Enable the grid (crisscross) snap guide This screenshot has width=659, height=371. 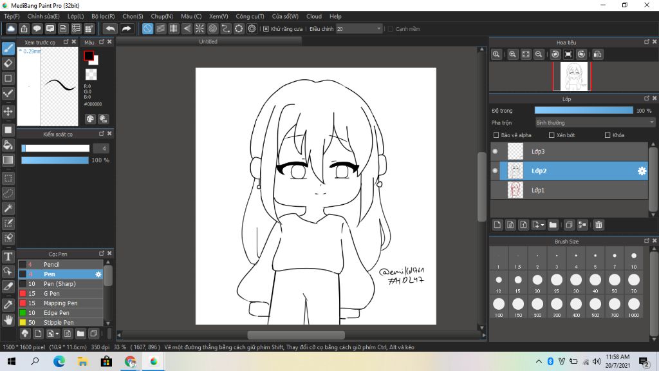174,28
